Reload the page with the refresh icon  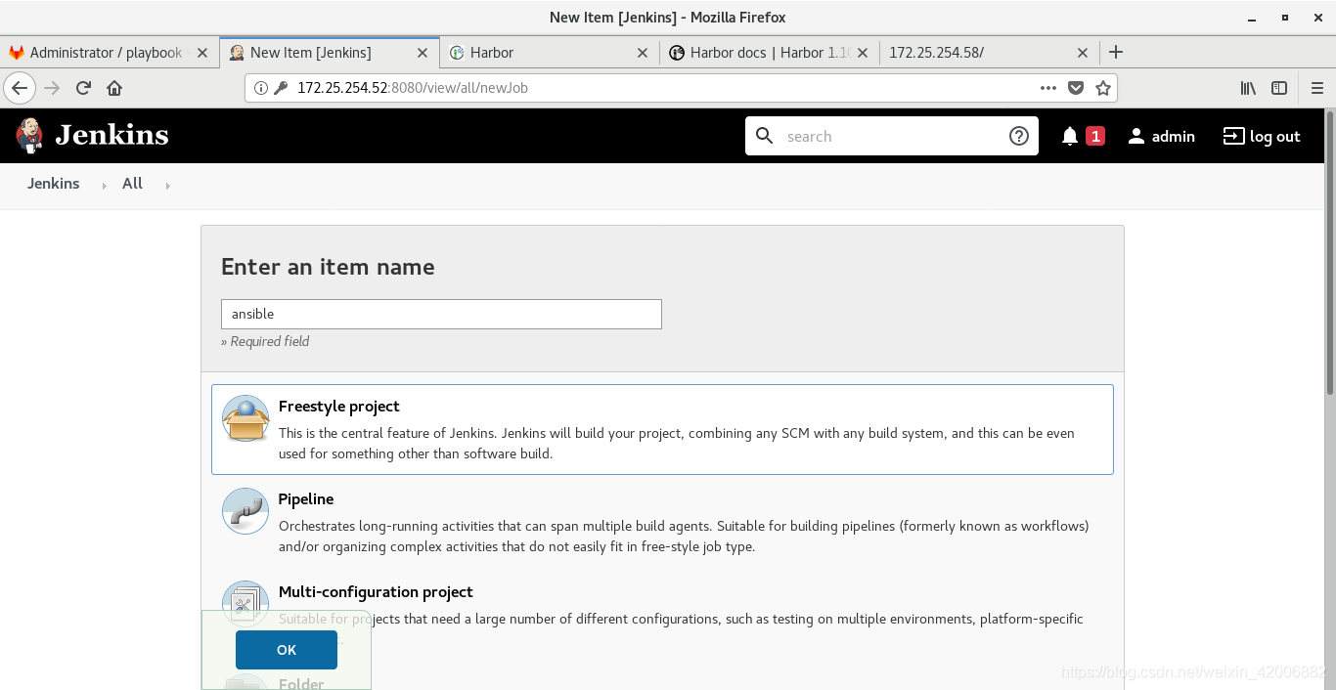point(83,88)
